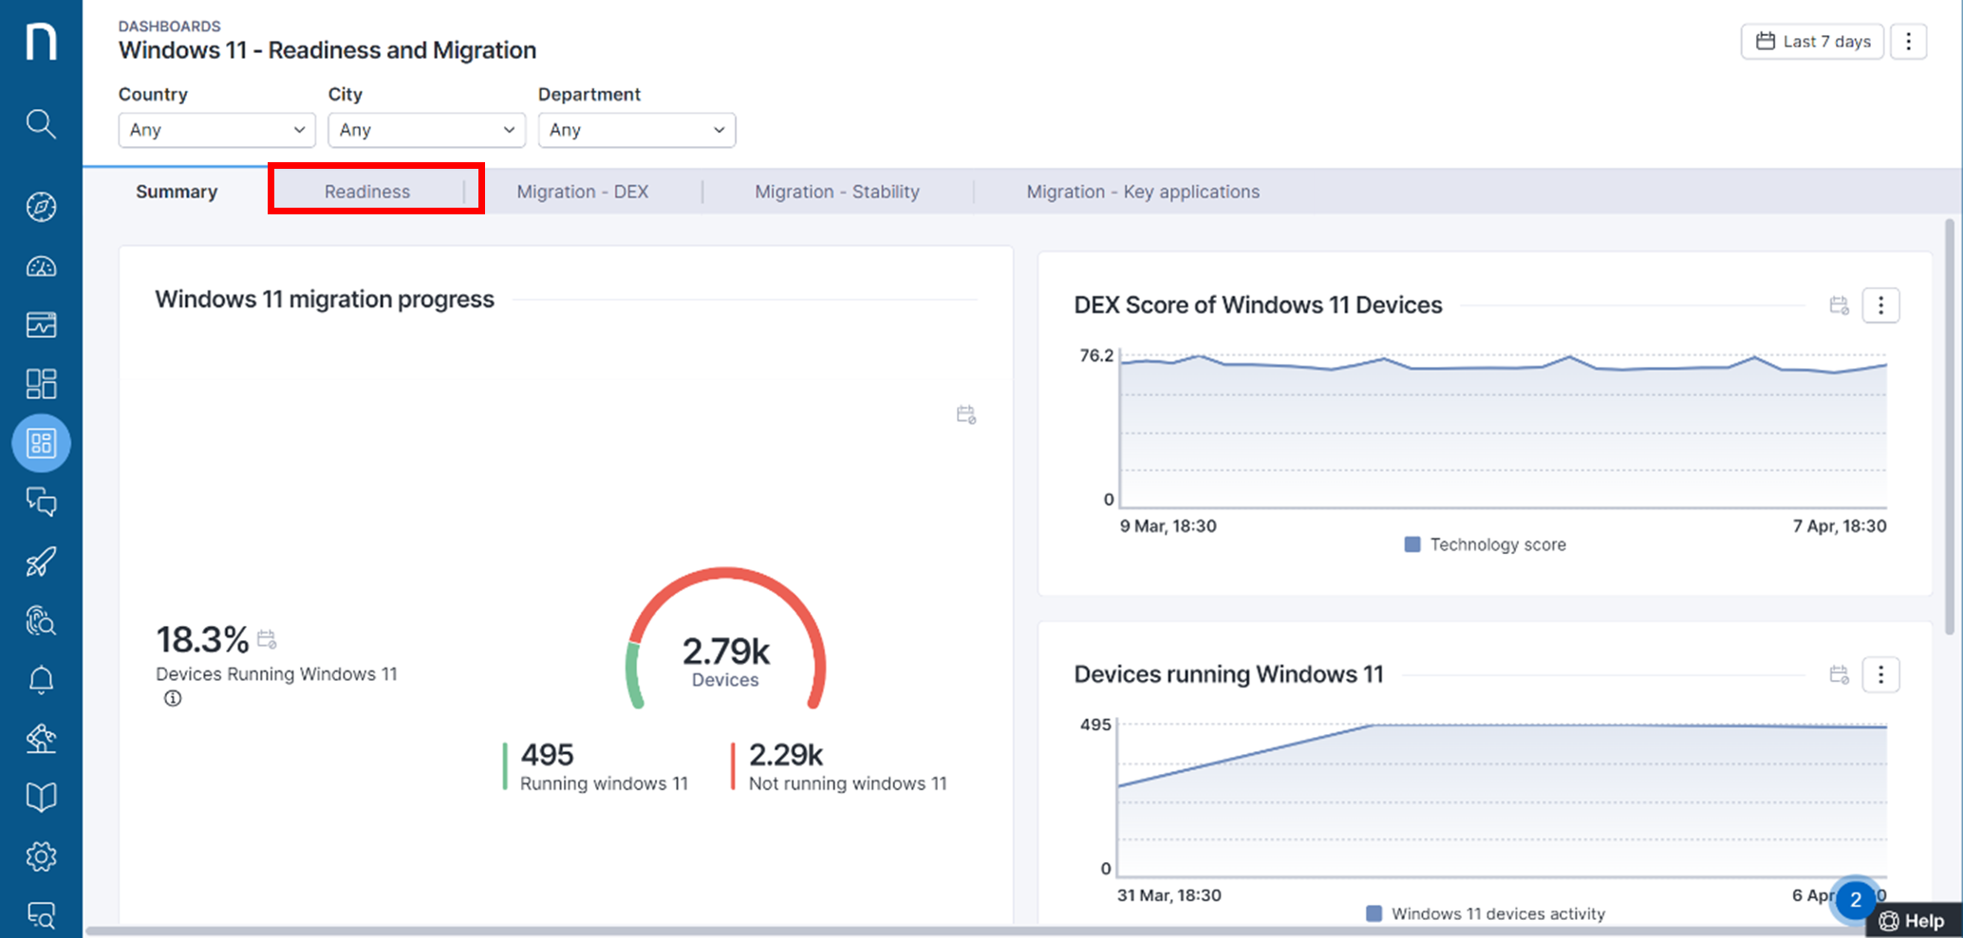Open DEX Score widget three-dot menu
1963x938 pixels.
click(1880, 305)
